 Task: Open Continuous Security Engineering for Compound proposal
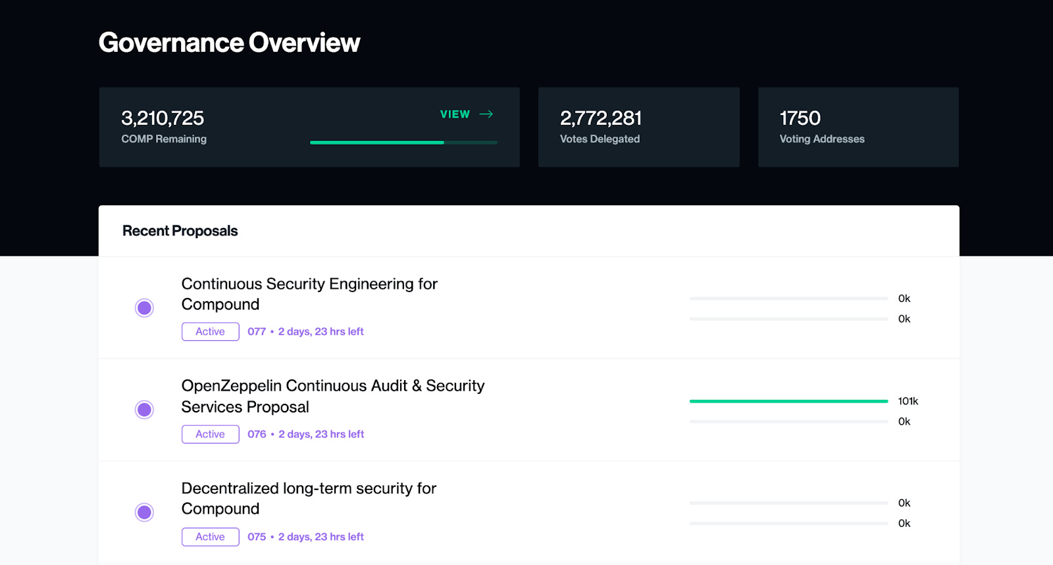pyautogui.click(x=309, y=294)
